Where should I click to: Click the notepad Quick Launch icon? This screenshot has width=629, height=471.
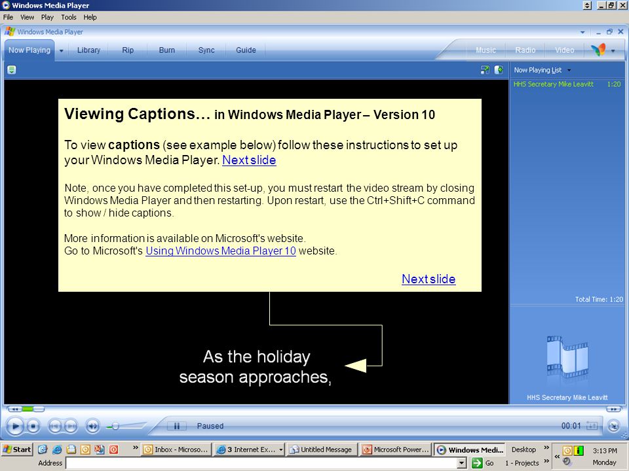[71, 450]
